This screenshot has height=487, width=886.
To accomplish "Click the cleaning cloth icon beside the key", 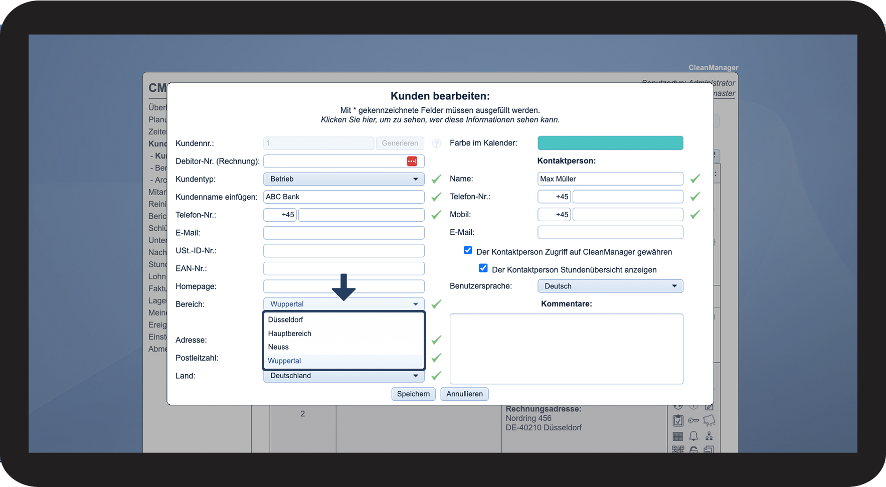I will click(709, 420).
